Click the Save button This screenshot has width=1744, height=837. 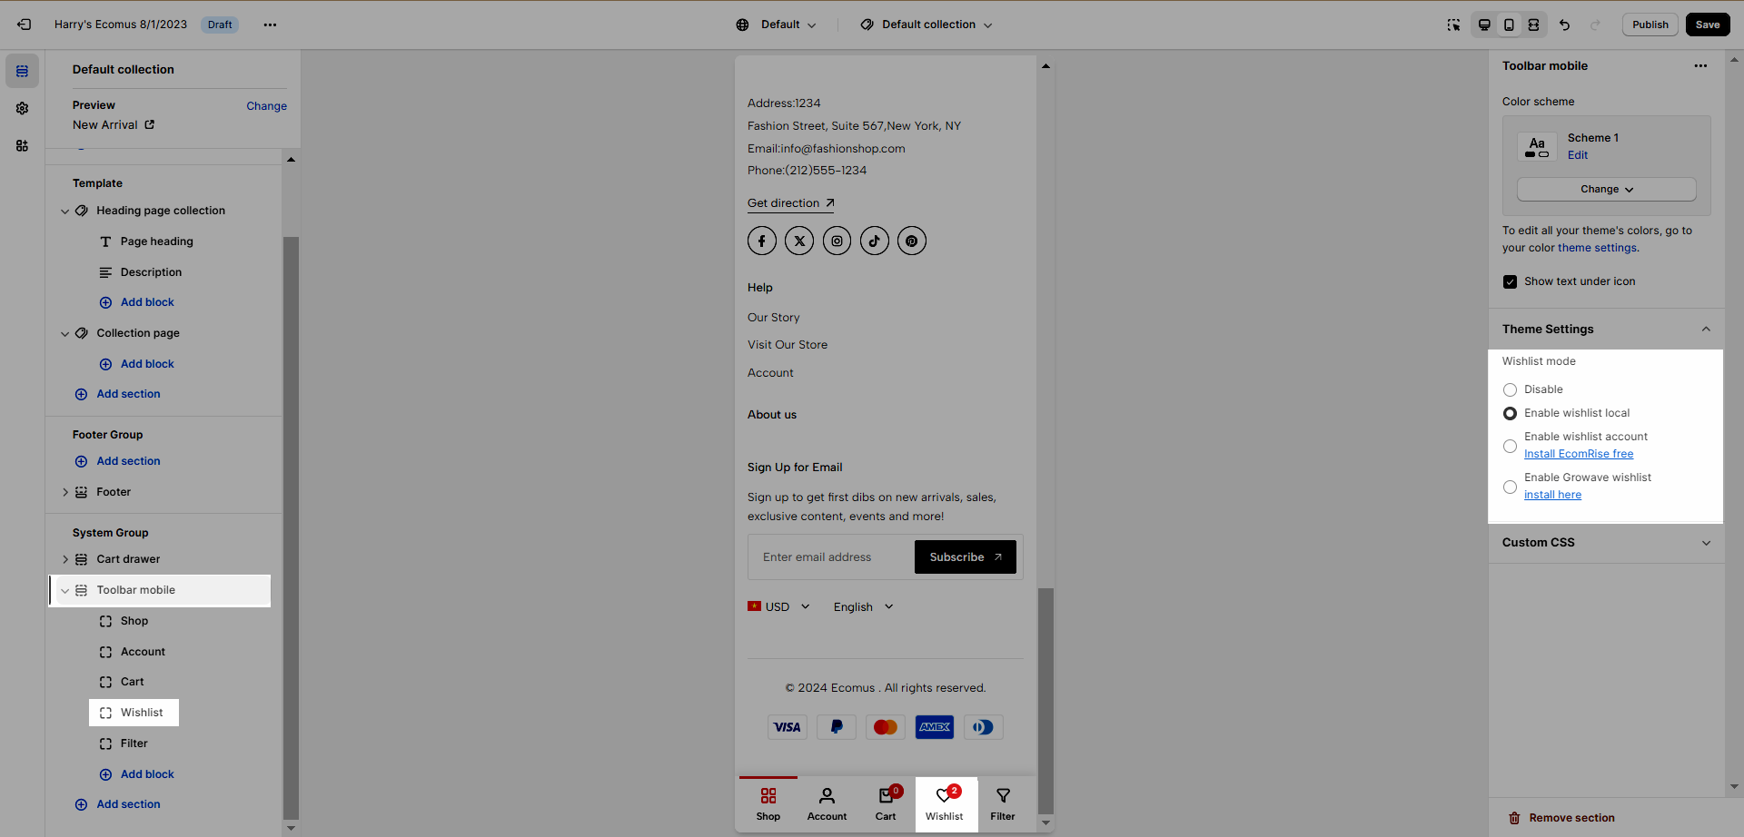click(1708, 25)
